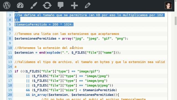Click the "image/gif" string on line 15
This screenshot has height=100, width=177.
tap(88, 71)
